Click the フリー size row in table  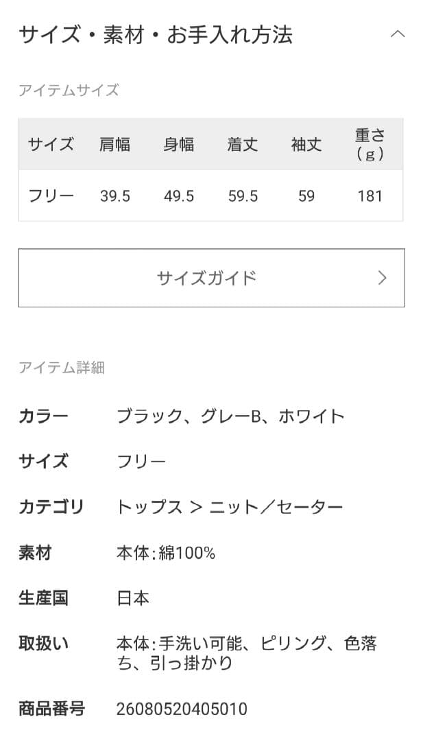(x=51, y=196)
